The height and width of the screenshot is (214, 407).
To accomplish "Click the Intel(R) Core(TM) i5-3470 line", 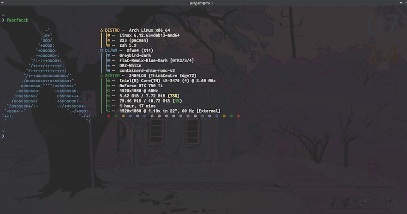I will pyautogui.click(x=167, y=81).
